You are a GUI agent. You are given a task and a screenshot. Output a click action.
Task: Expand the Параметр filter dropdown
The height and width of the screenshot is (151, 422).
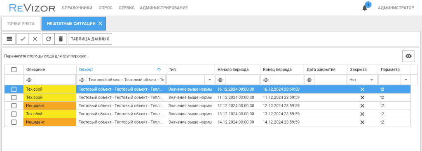pyautogui.click(x=406, y=80)
